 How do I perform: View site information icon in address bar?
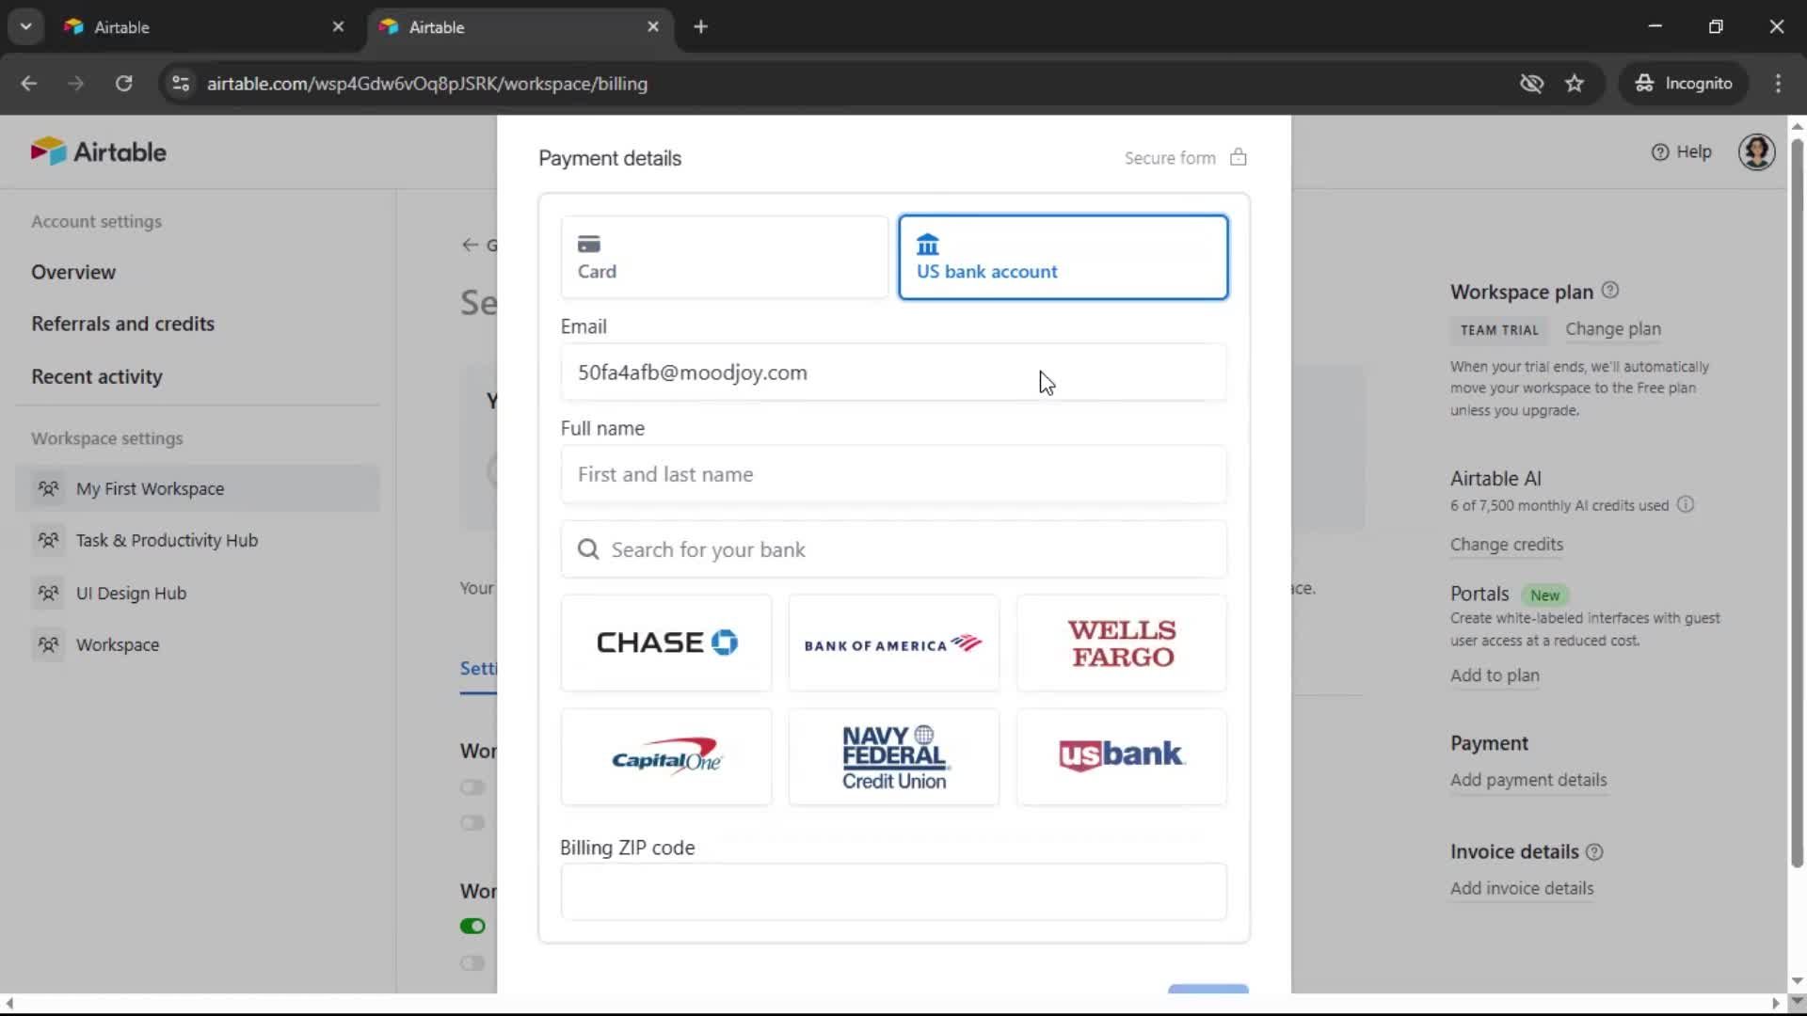(x=181, y=83)
